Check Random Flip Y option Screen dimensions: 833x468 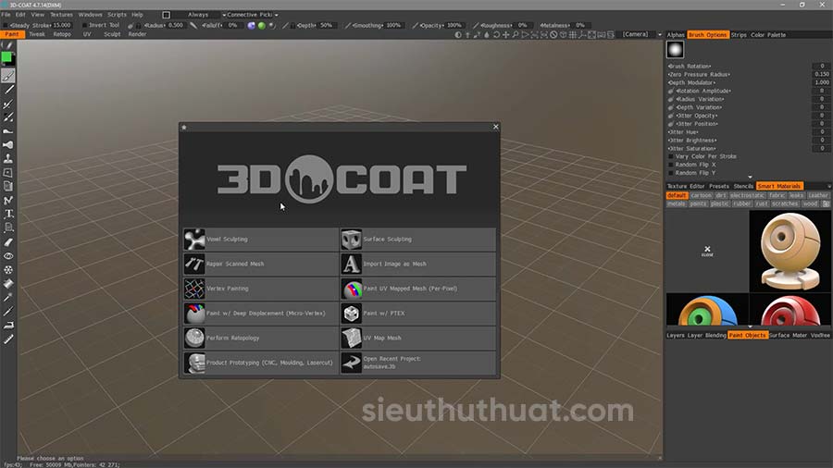point(670,173)
